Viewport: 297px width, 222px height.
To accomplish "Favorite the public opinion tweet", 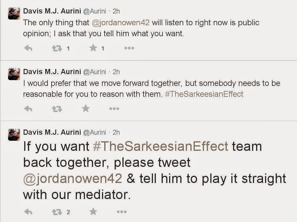I will [93, 48].
